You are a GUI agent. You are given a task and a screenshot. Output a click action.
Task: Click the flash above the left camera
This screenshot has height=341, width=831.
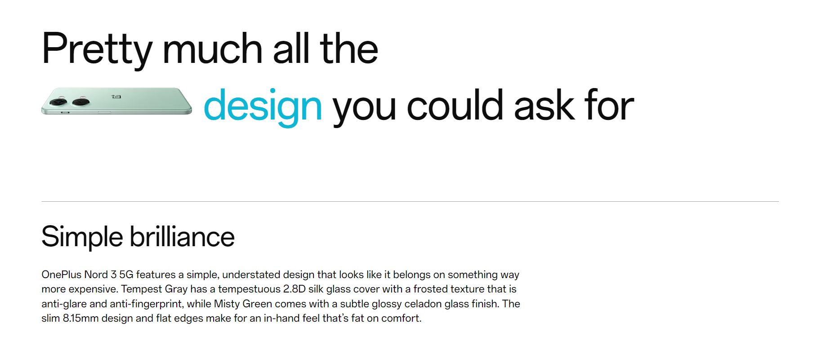point(62,97)
